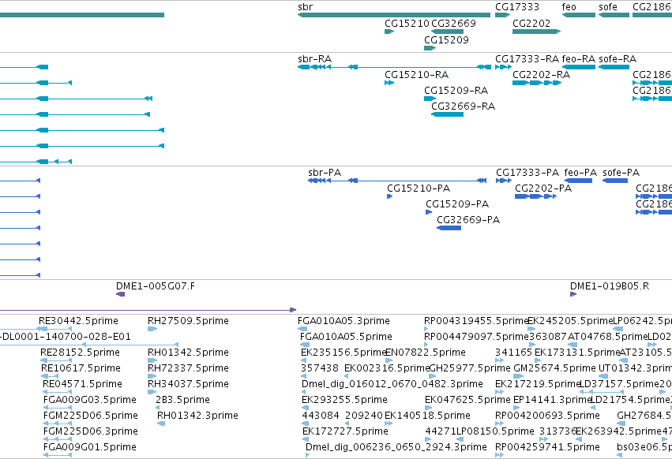Select the CG32669 gene feature
The image size is (672, 459).
(x=447, y=32)
